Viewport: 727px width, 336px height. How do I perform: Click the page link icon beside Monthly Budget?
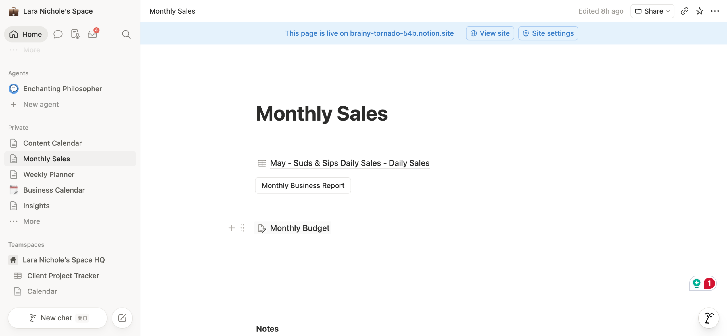point(262,228)
